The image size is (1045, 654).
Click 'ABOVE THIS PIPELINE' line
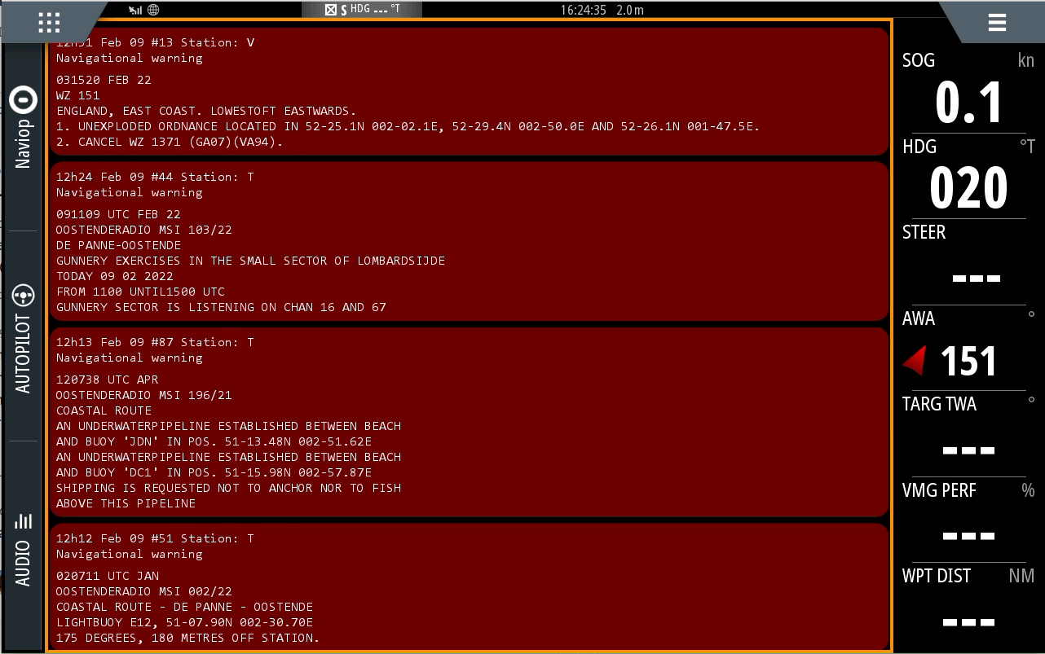[x=126, y=503]
